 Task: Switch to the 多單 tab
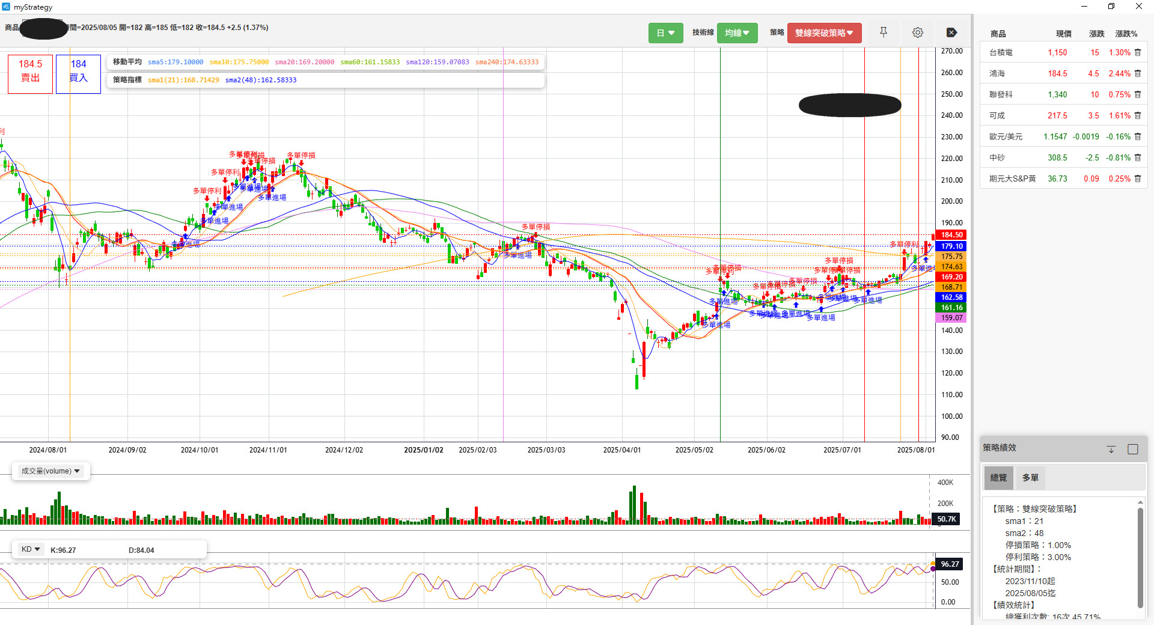coord(1030,478)
